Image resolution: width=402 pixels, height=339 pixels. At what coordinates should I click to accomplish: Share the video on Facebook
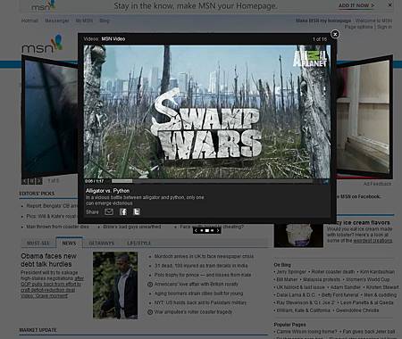point(123,211)
